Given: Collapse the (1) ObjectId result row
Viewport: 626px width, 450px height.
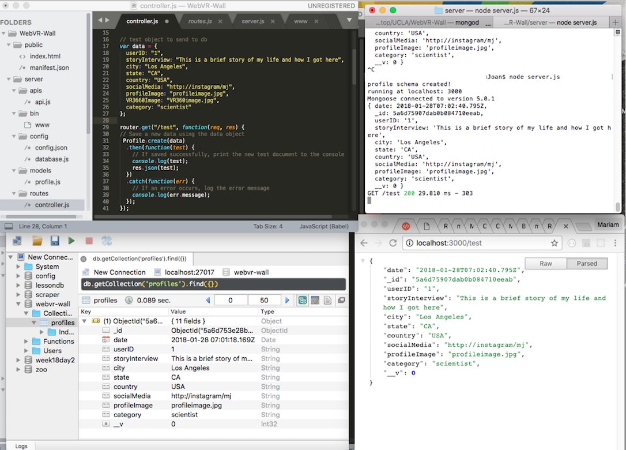Looking at the screenshot, I should (85, 321).
